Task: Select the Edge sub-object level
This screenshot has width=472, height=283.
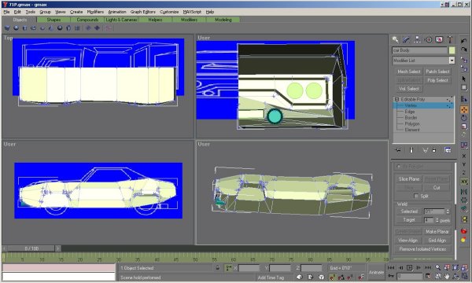Action: click(x=410, y=112)
